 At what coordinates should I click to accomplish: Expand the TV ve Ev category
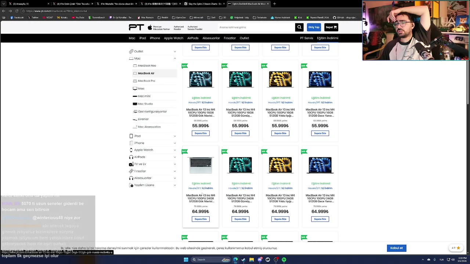(x=175, y=164)
